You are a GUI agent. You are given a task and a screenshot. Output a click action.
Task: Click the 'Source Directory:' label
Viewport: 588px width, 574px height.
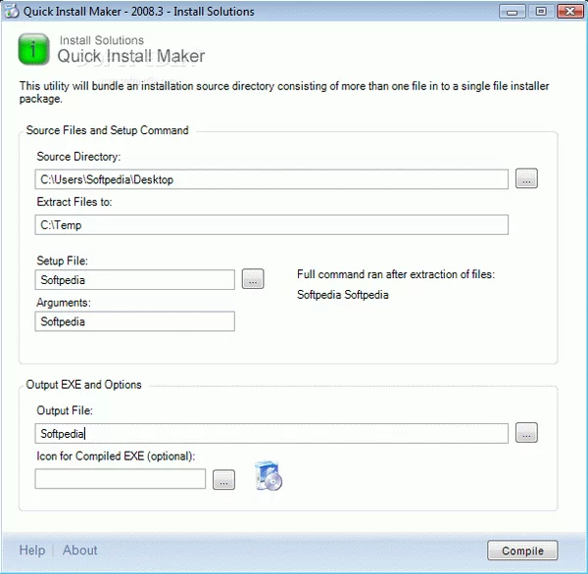click(x=78, y=157)
